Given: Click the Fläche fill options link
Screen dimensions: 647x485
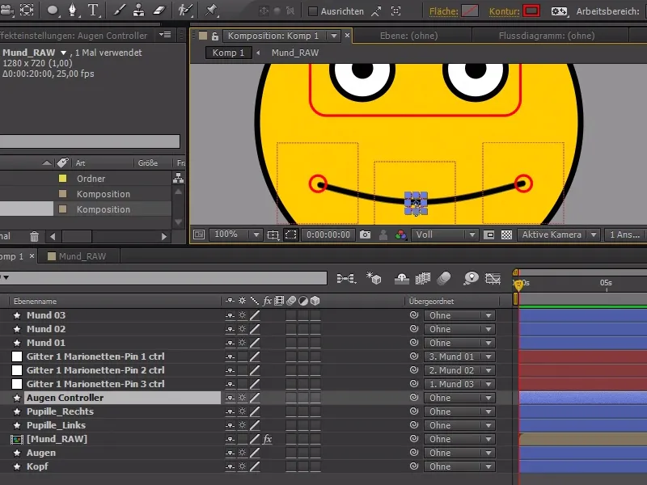Looking at the screenshot, I should click(x=443, y=11).
